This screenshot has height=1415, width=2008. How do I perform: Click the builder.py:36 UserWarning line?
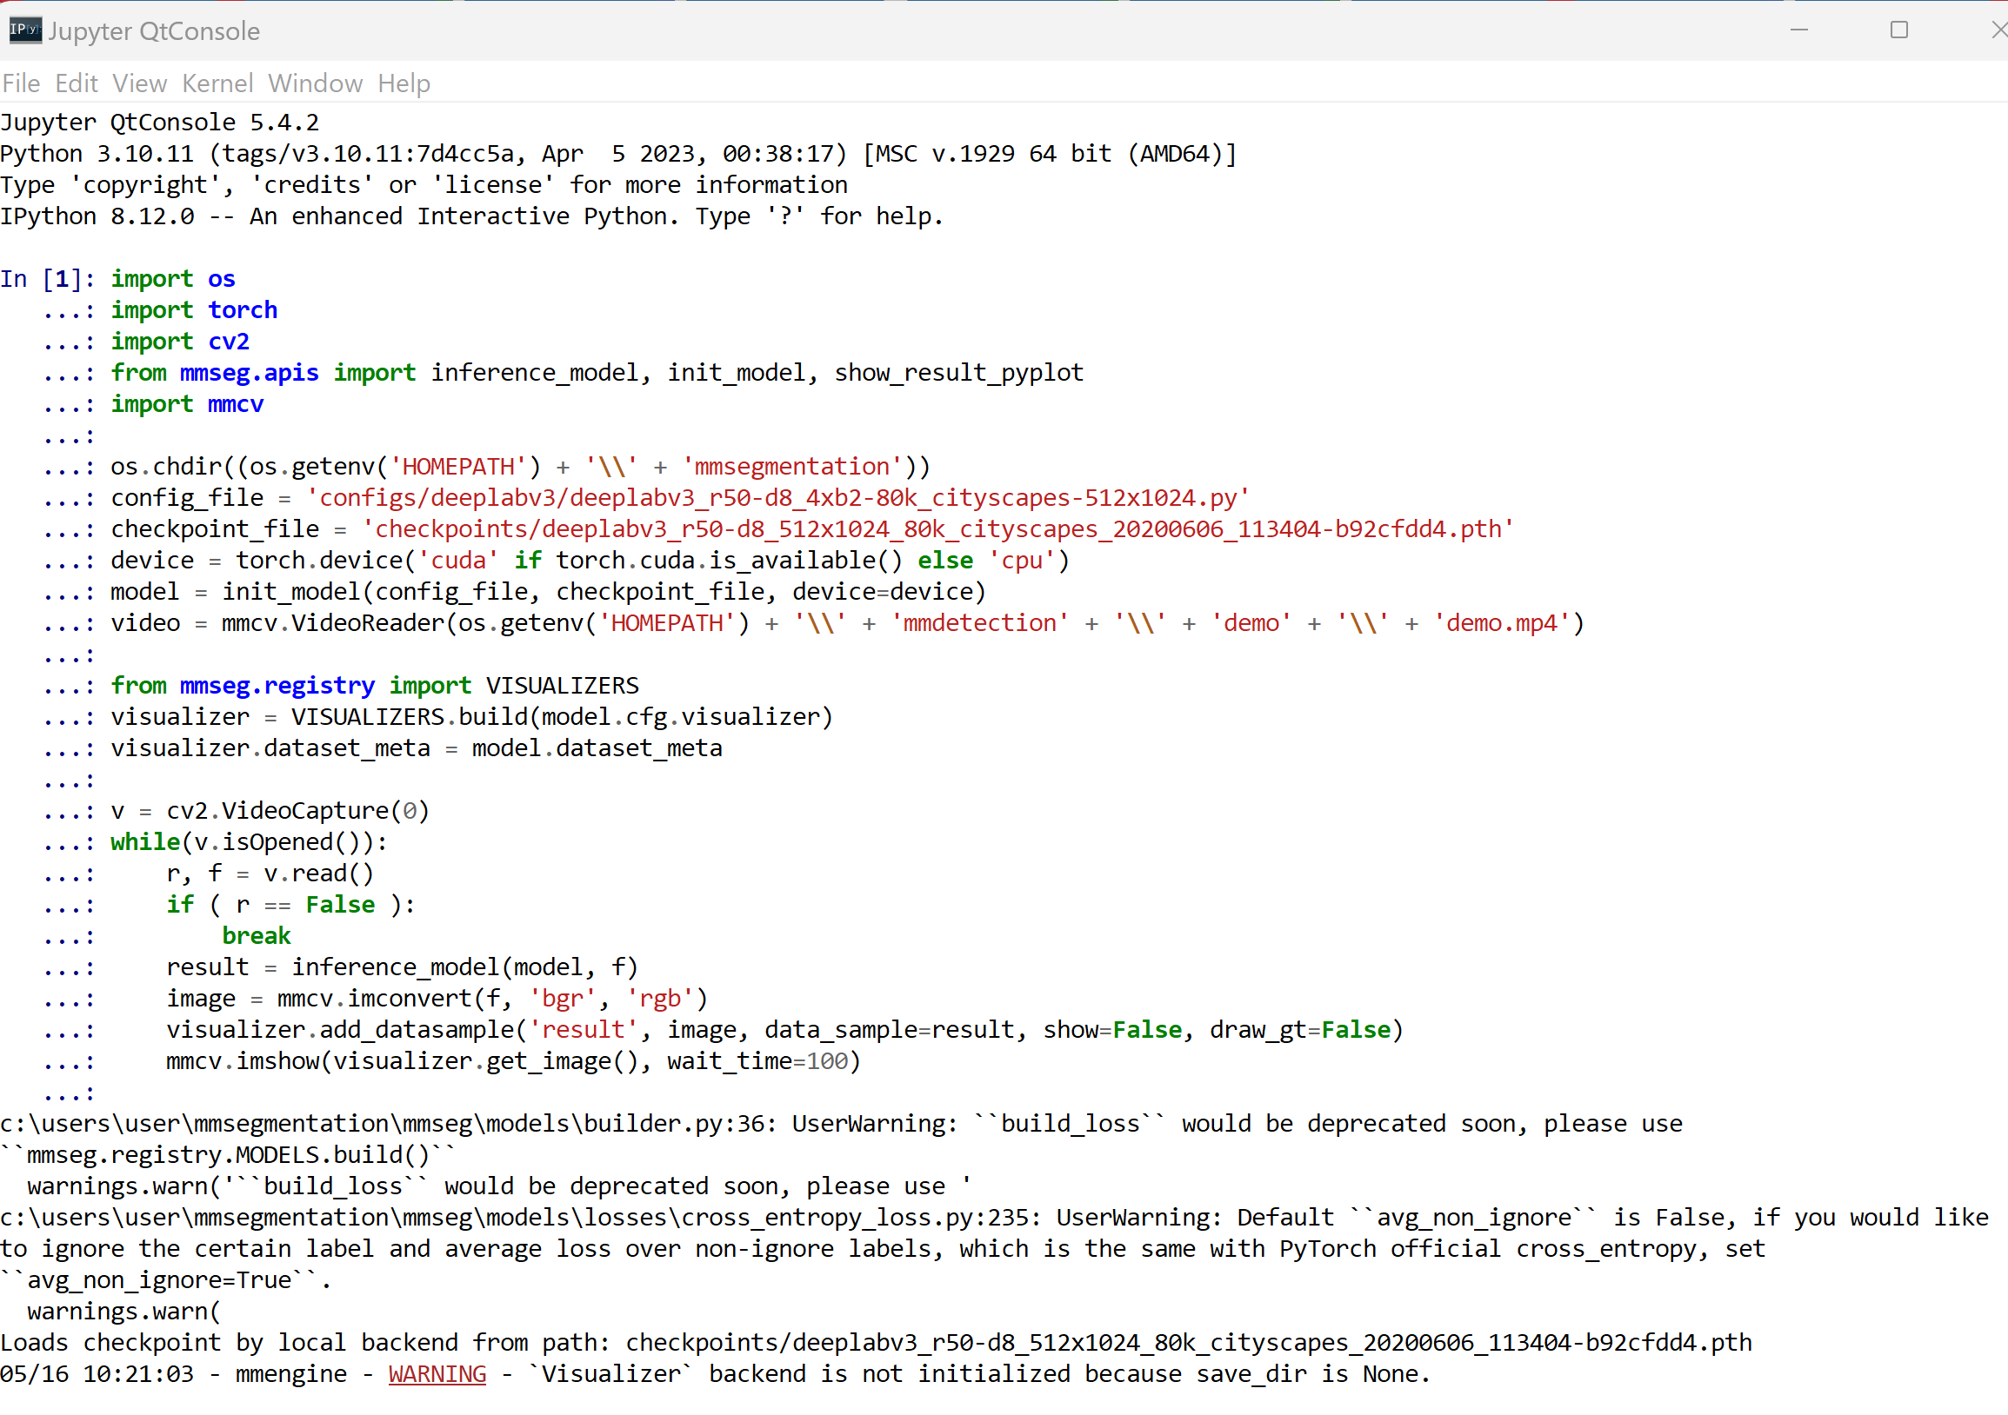pos(841,1124)
